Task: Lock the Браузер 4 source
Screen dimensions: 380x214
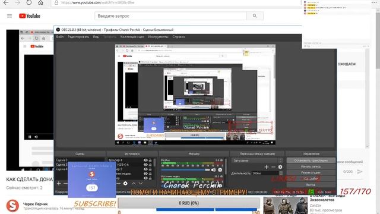Action: [150, 160]
